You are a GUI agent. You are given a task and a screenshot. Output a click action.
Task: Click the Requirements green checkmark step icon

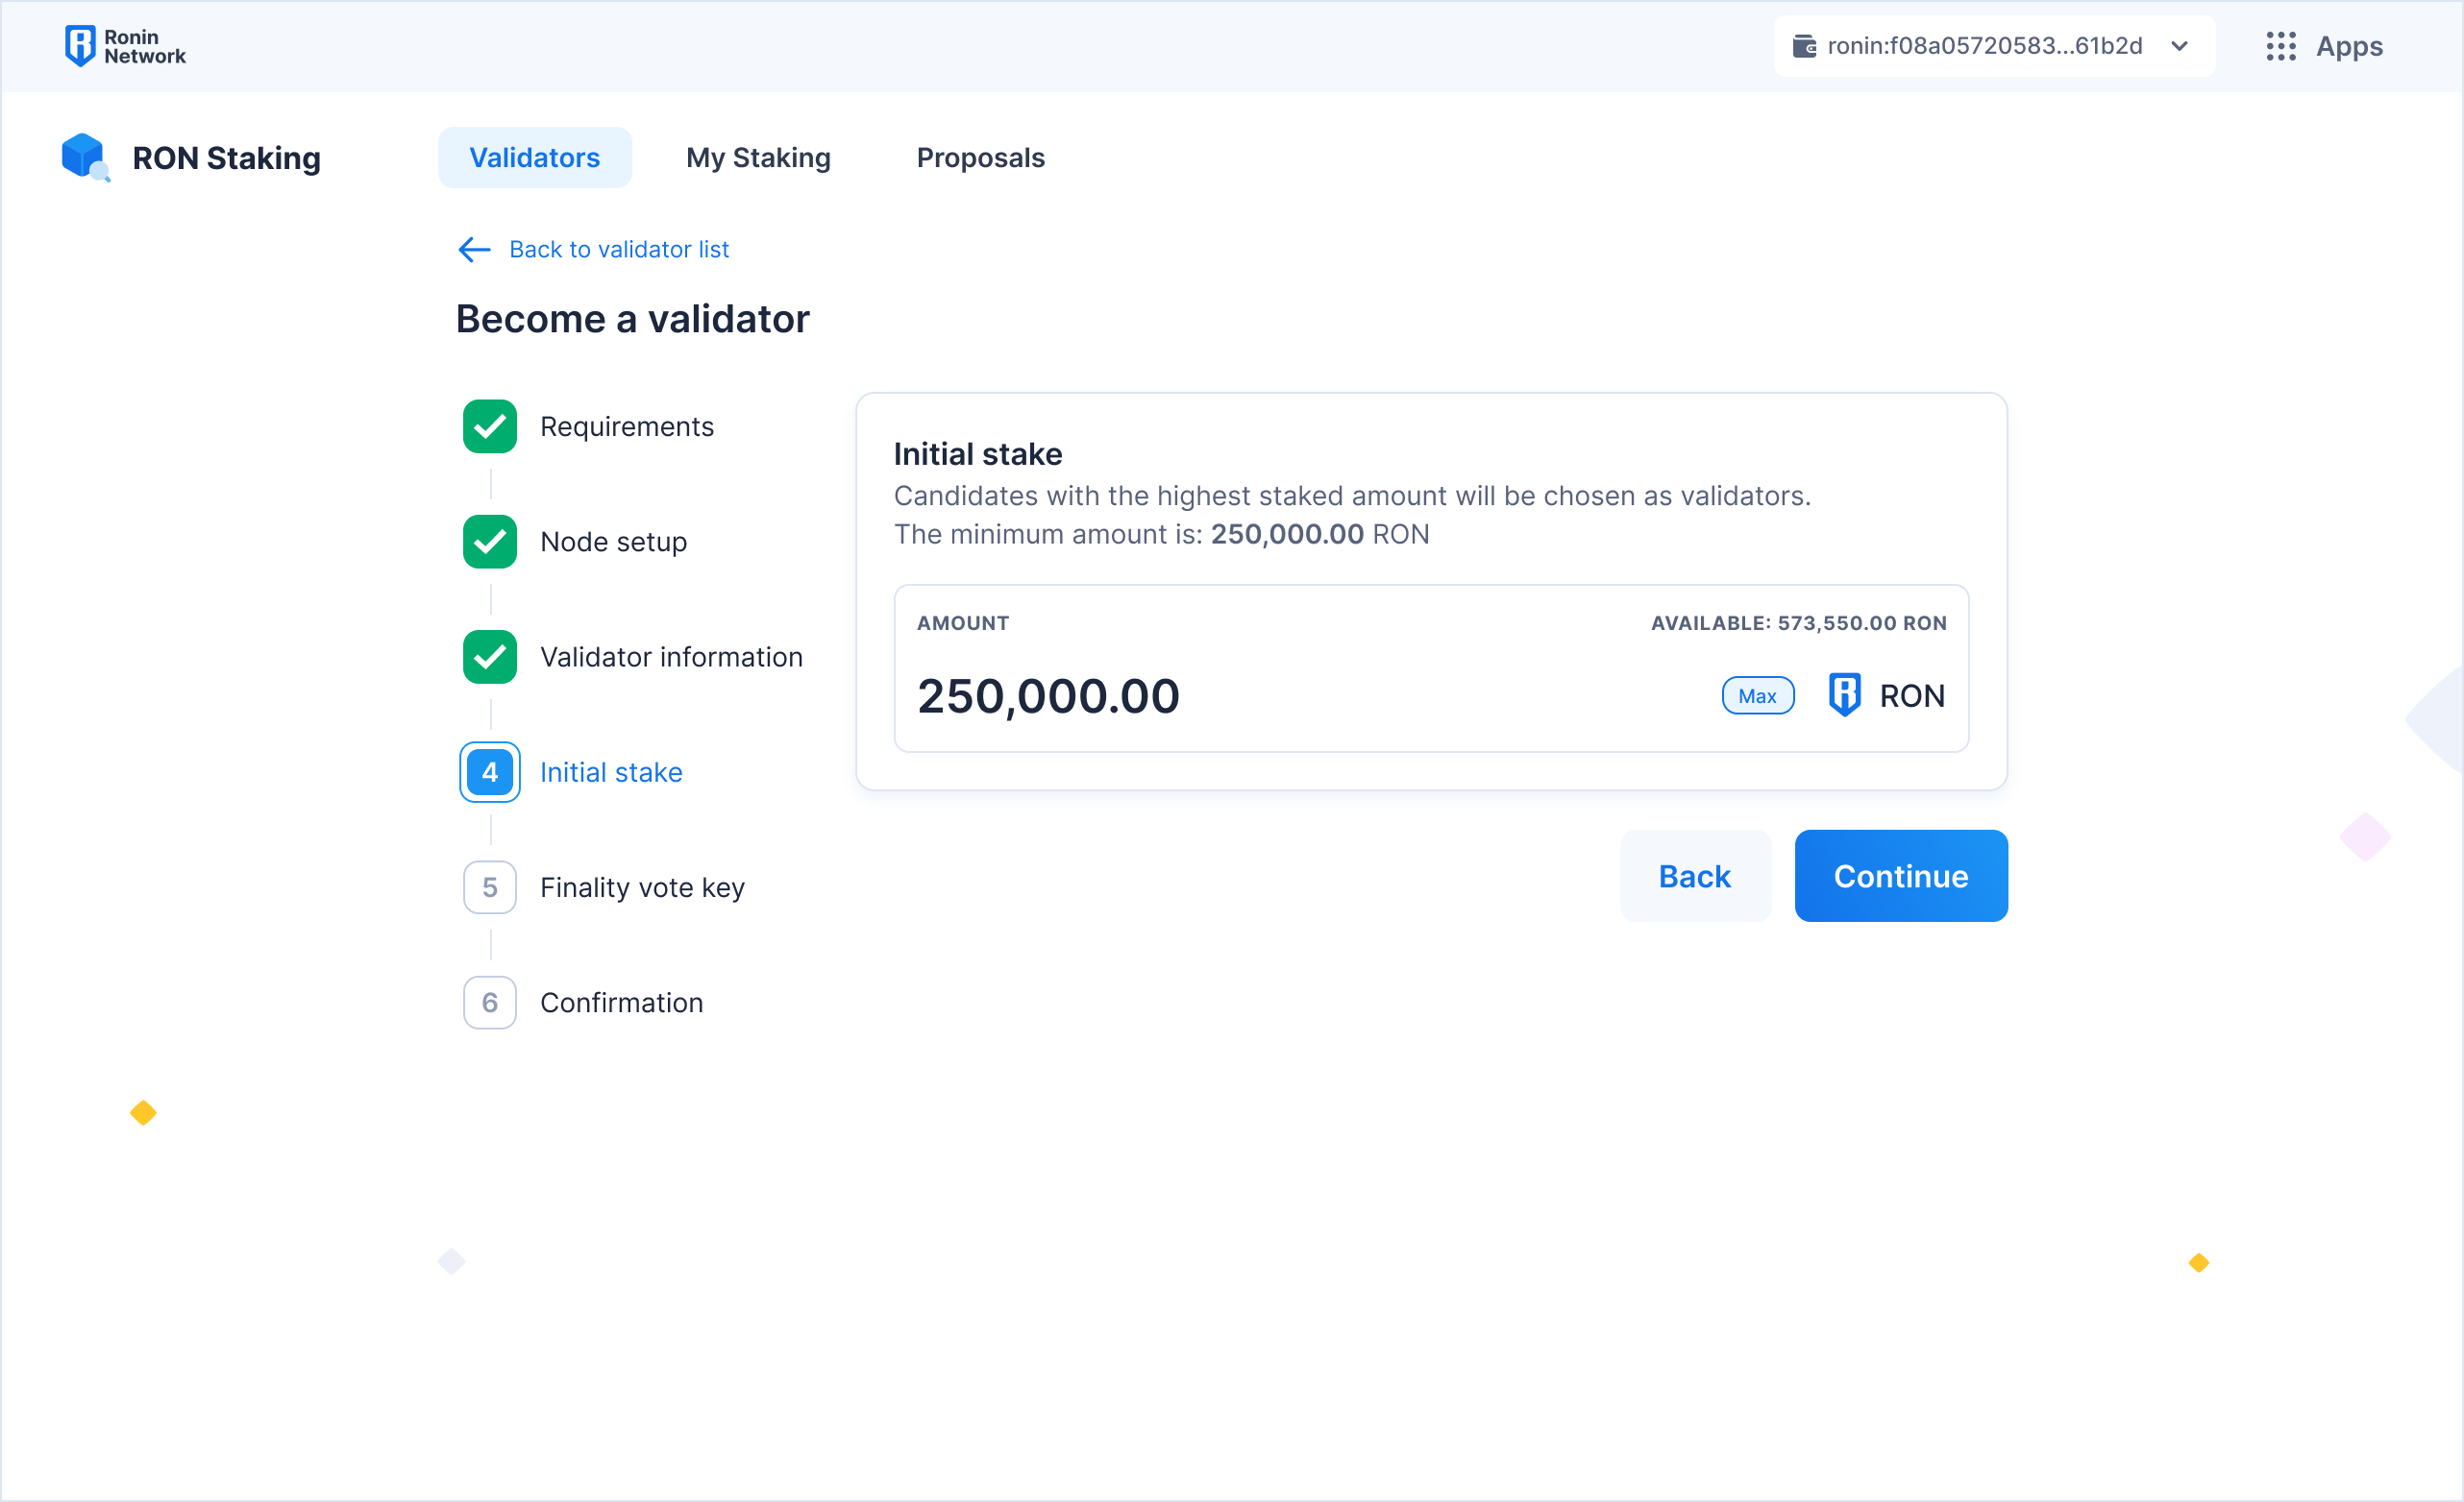(x=490, y=426)
